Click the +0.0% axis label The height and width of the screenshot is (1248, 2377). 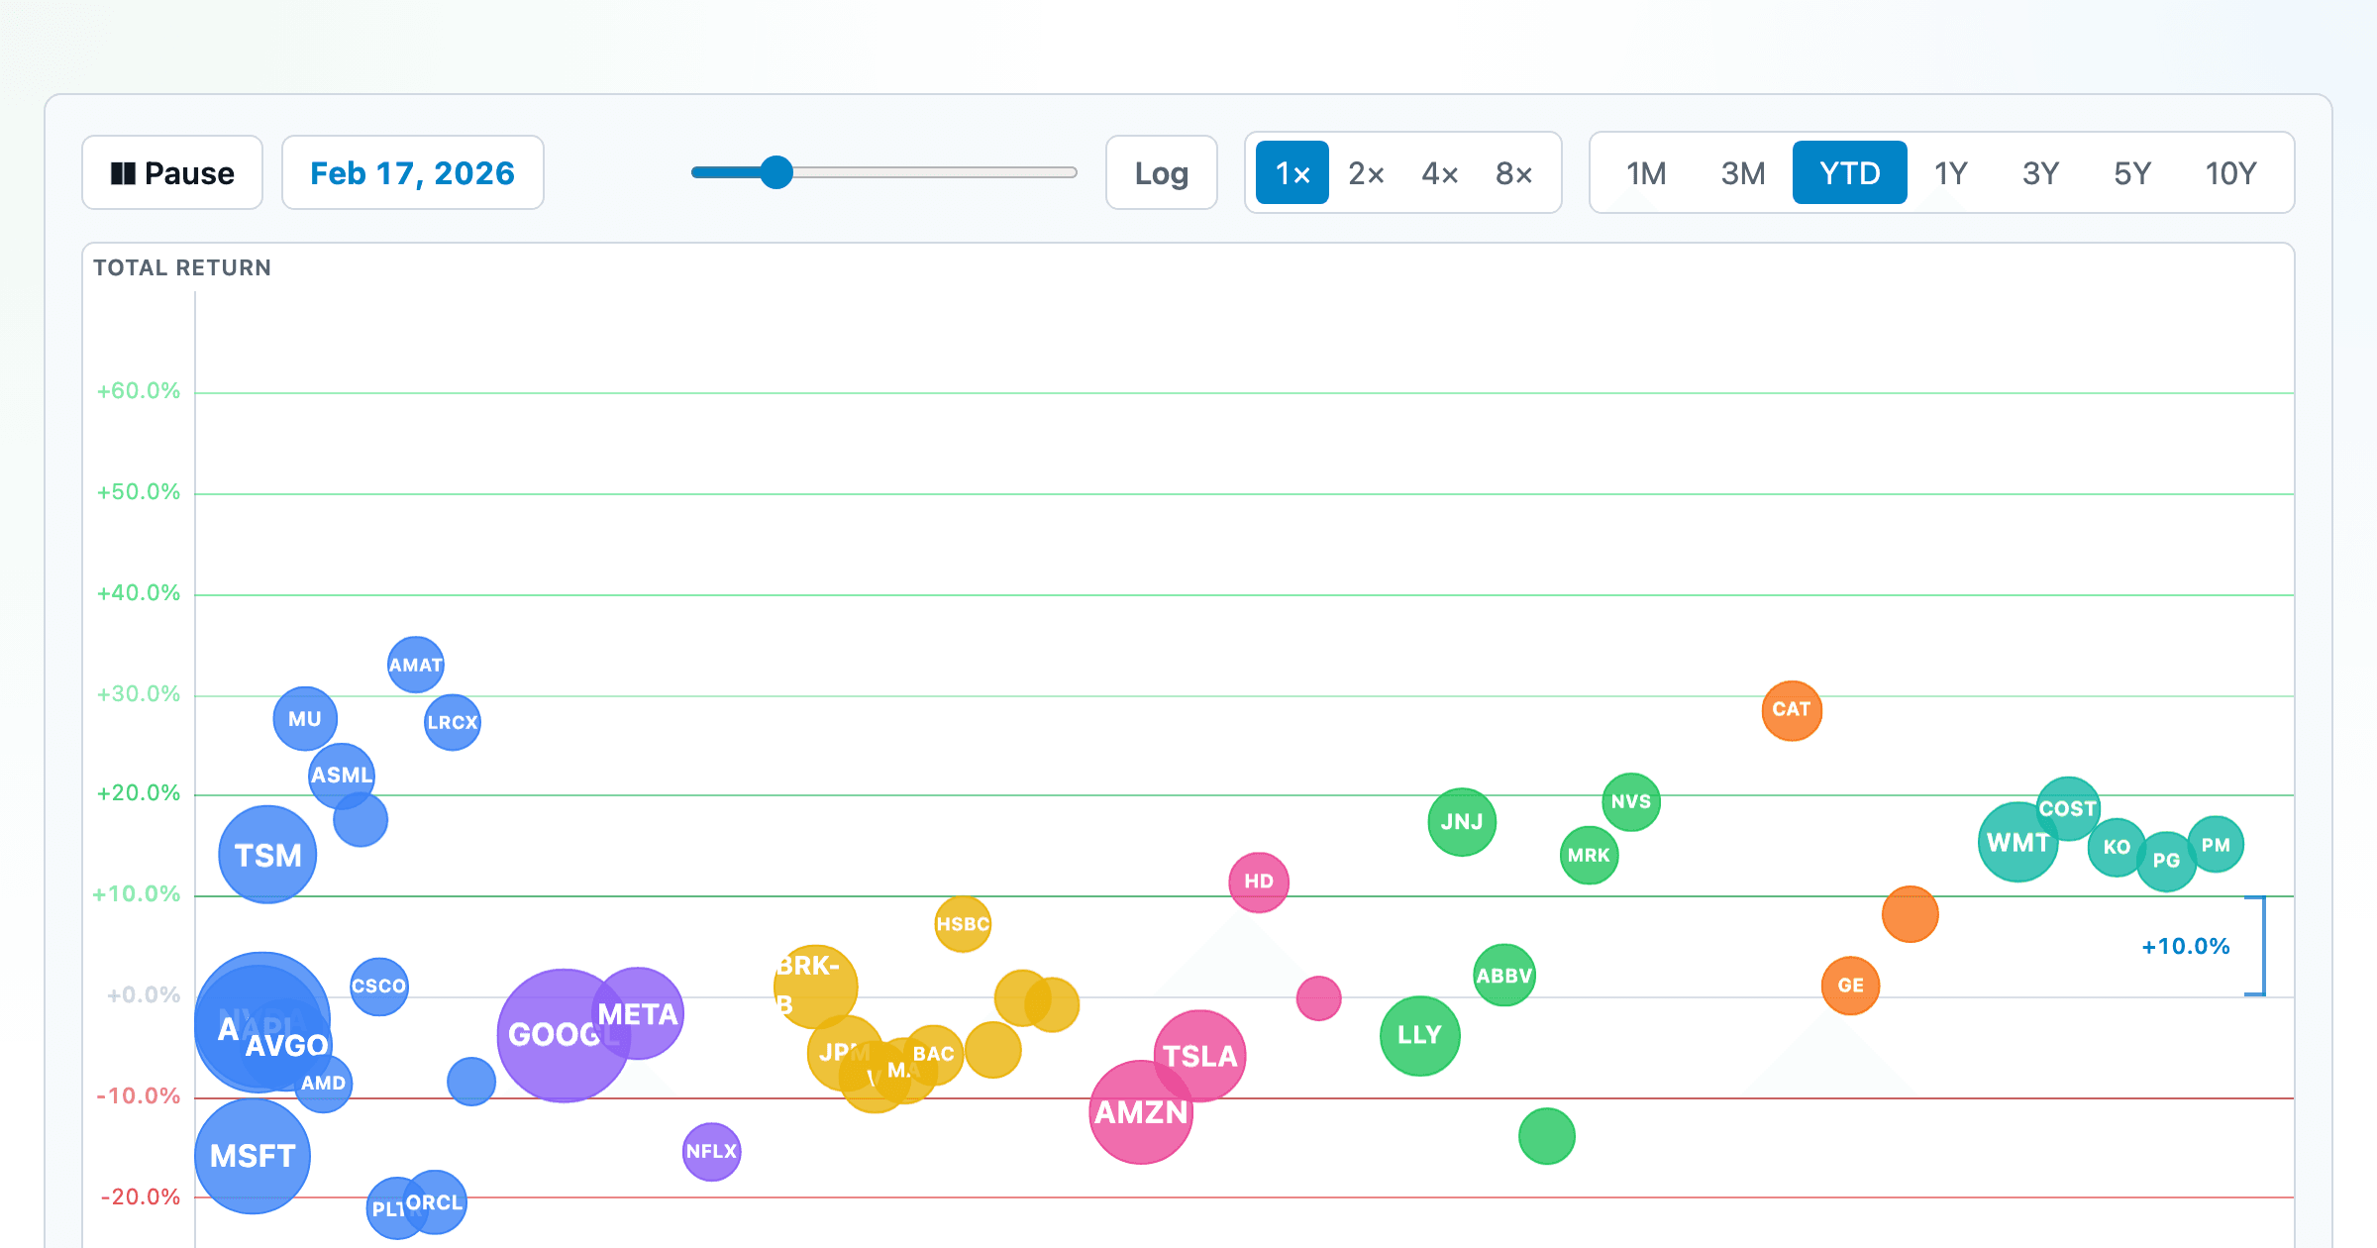[144, 995]
